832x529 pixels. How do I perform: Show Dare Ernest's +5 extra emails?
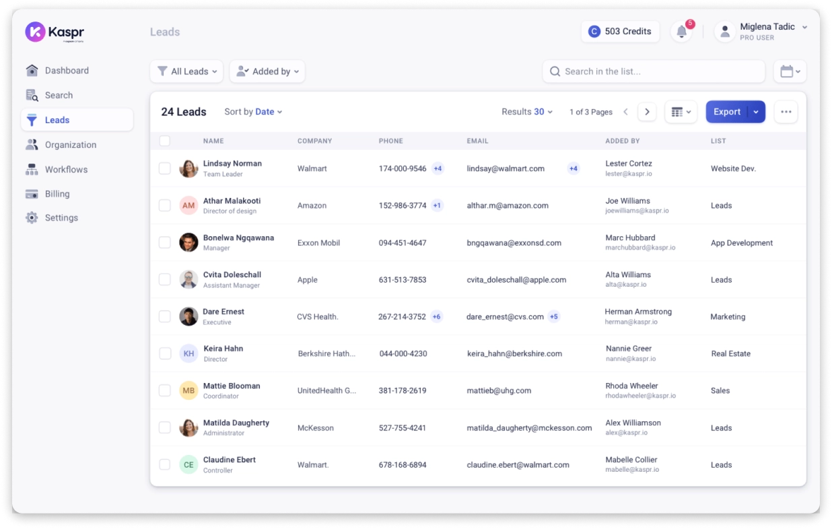pos(554,317)
